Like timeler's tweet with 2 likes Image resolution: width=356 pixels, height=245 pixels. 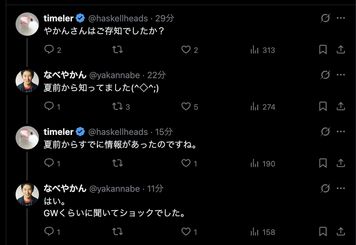click(186, 50)
